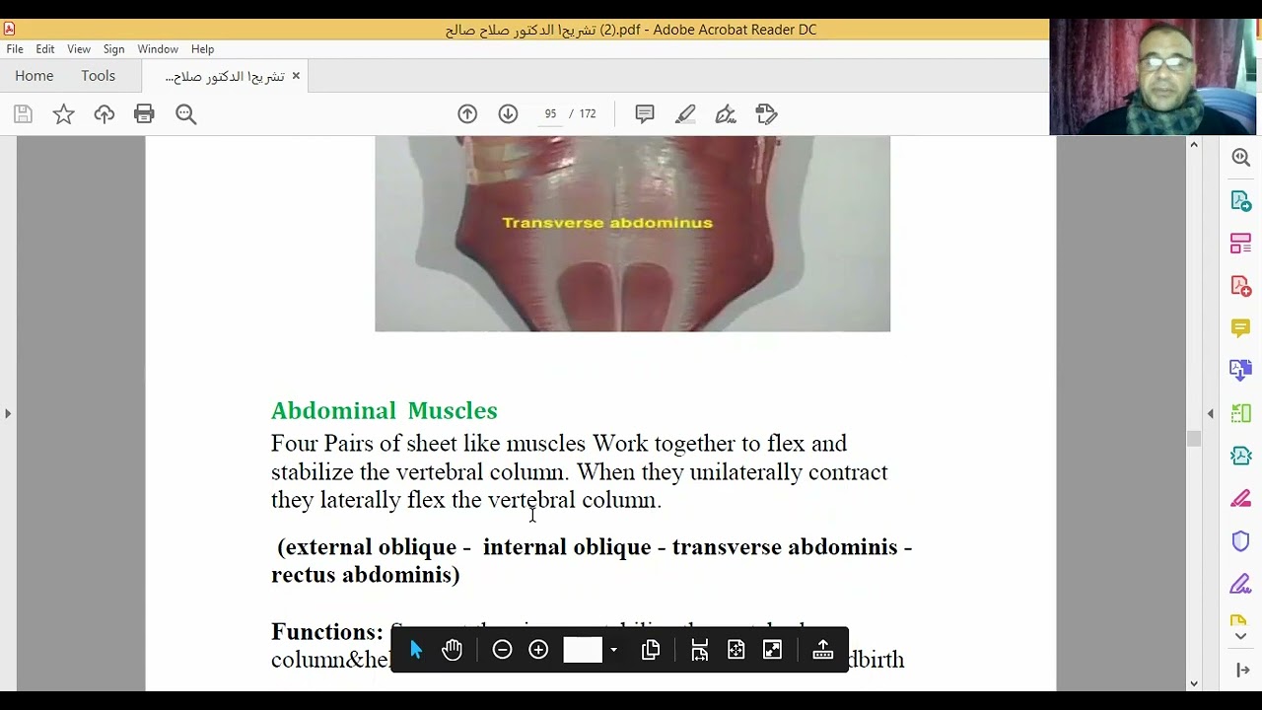
Task: Select the arrow Selection tool in floating toolbar
Action: 415,650
